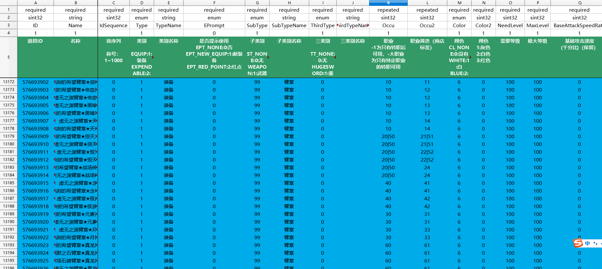Click the '最大等级' green header cell
This screenshot has height=269, width=602.
point(537,57)
